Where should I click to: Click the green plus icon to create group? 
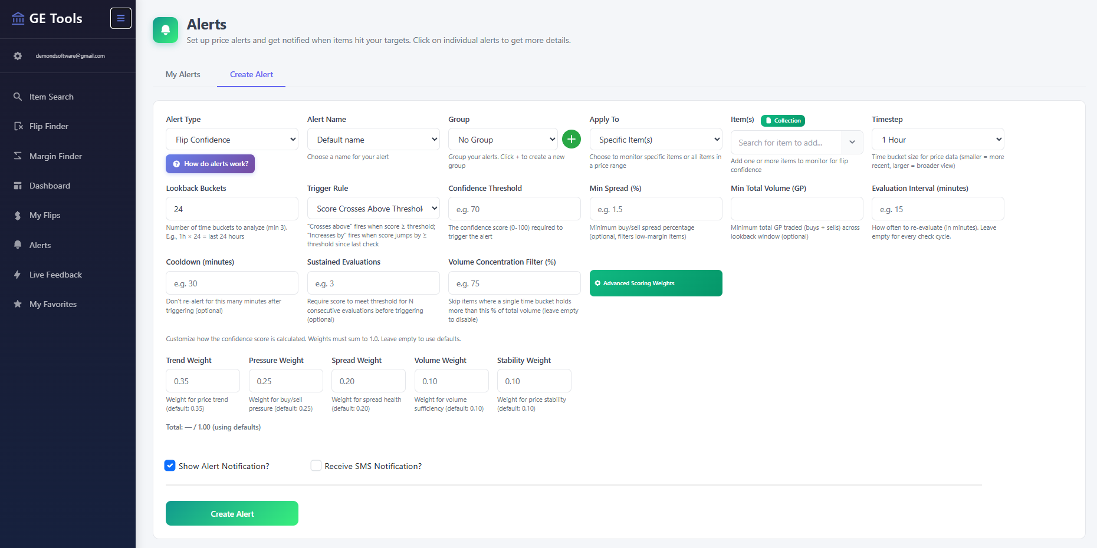click(572, 139)
